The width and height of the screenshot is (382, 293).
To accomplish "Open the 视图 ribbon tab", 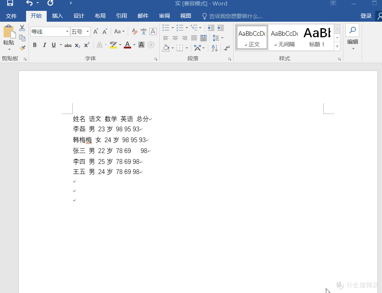I will coord(185,16).
